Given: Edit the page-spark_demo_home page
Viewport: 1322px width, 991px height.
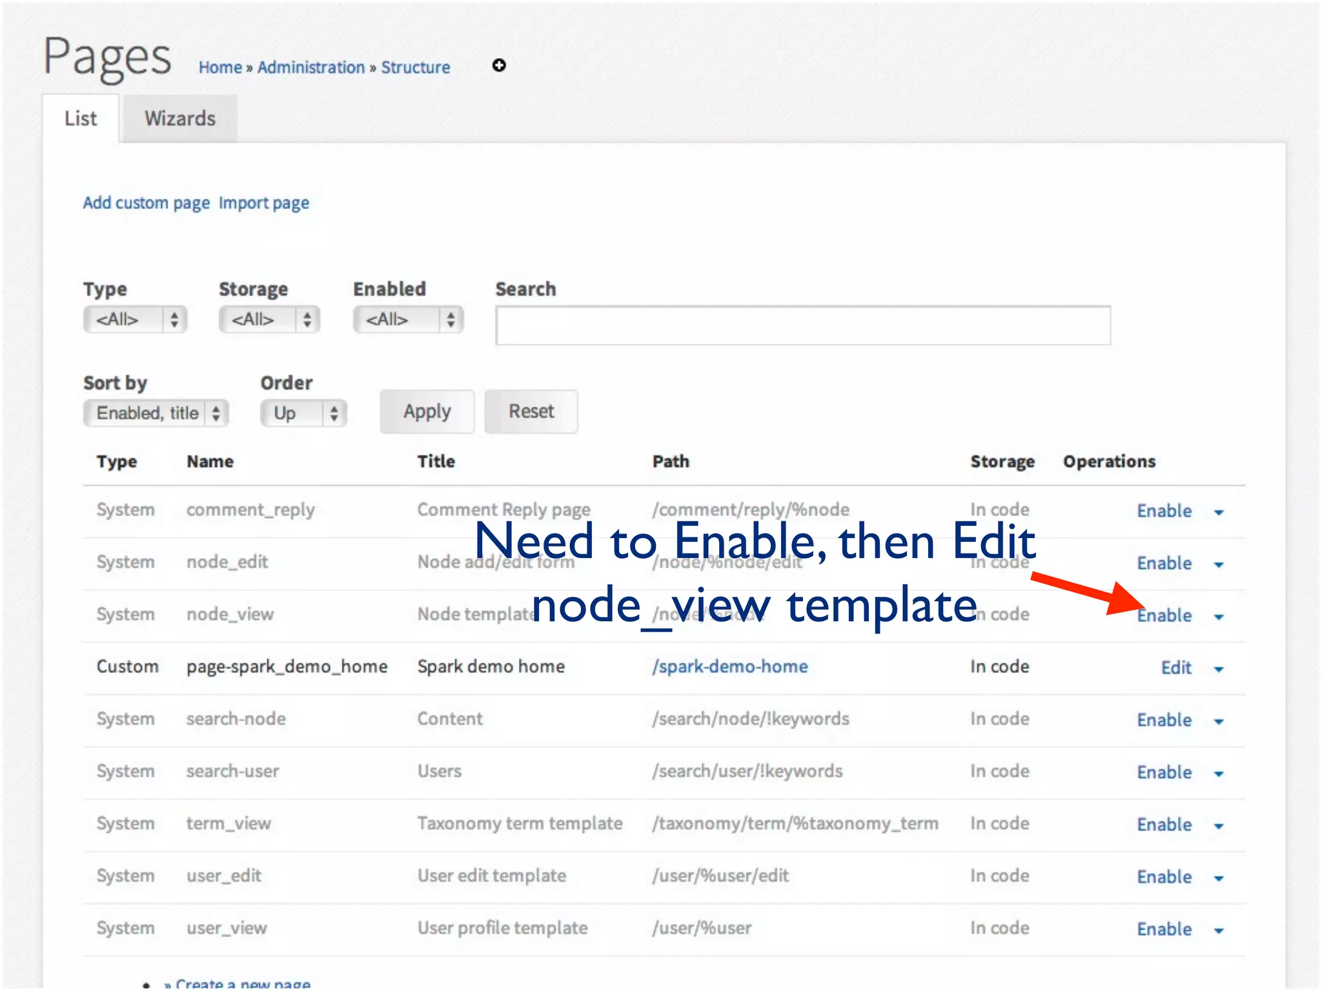Looking at the screenshot, I should coord(1176,668).
